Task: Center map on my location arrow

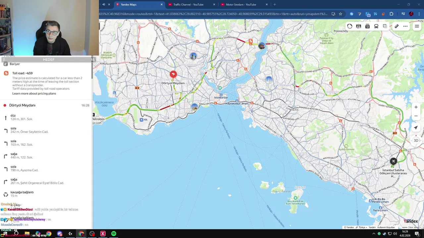Action: click(x=416, y=128)
